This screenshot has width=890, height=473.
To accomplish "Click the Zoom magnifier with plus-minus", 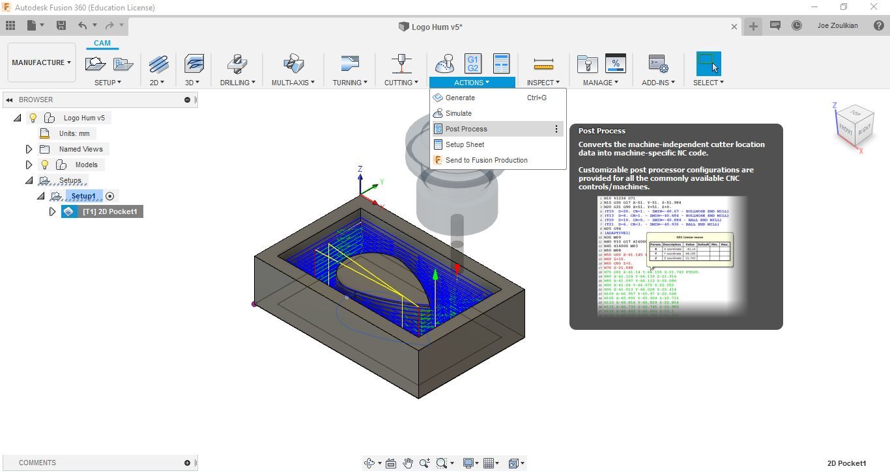I will click(425, 463).
